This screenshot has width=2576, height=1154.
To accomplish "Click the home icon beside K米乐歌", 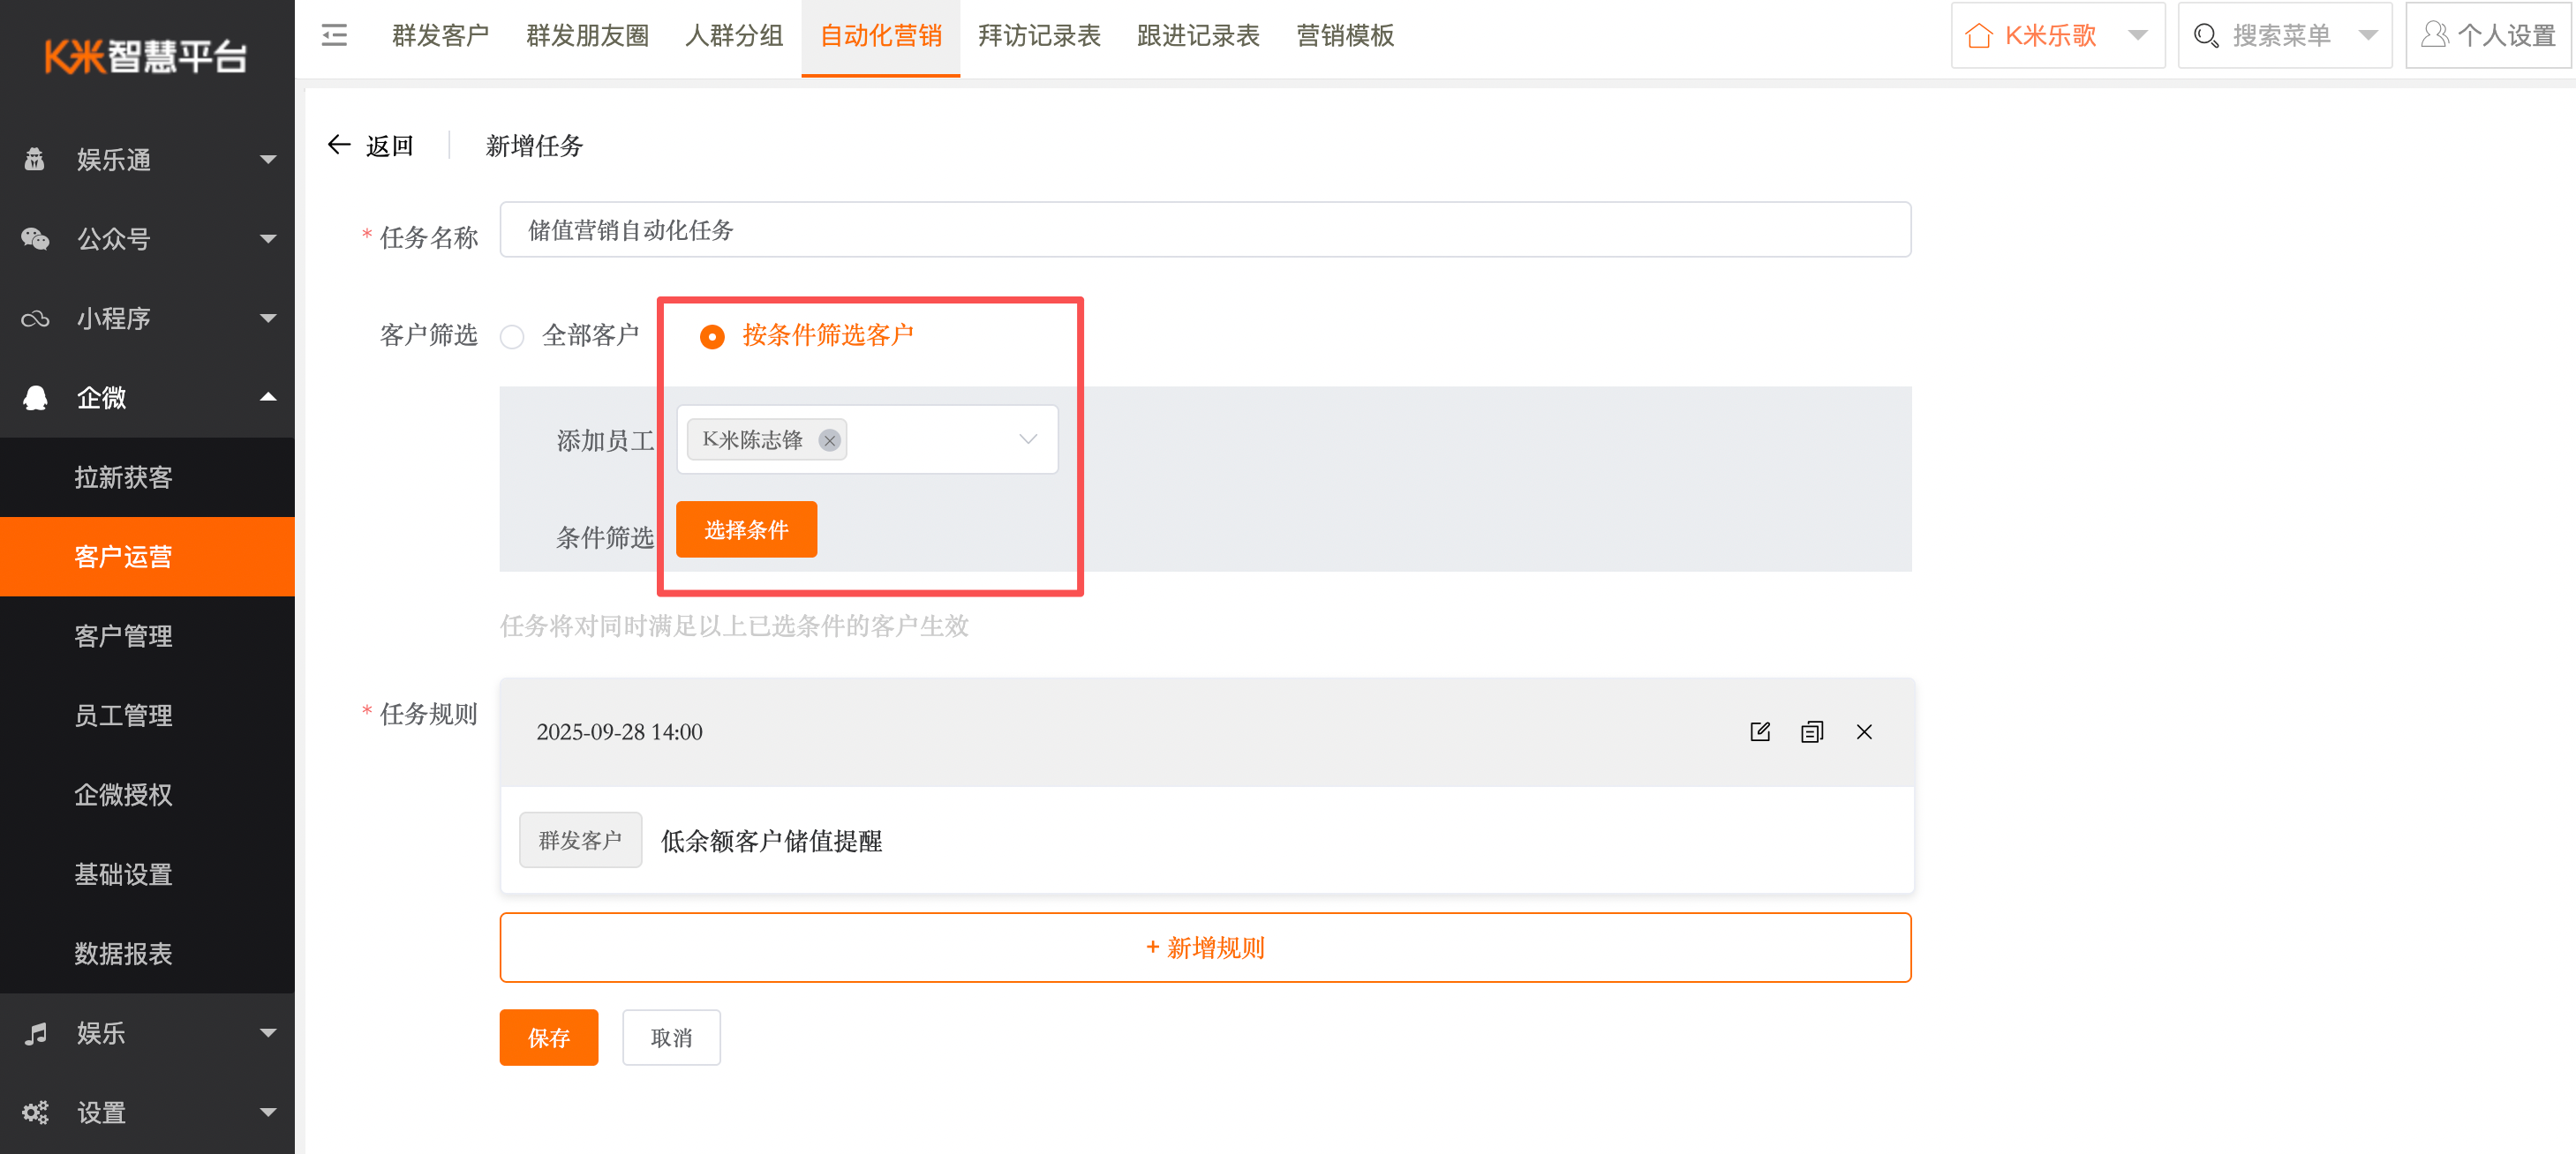I will [1978, 36].
